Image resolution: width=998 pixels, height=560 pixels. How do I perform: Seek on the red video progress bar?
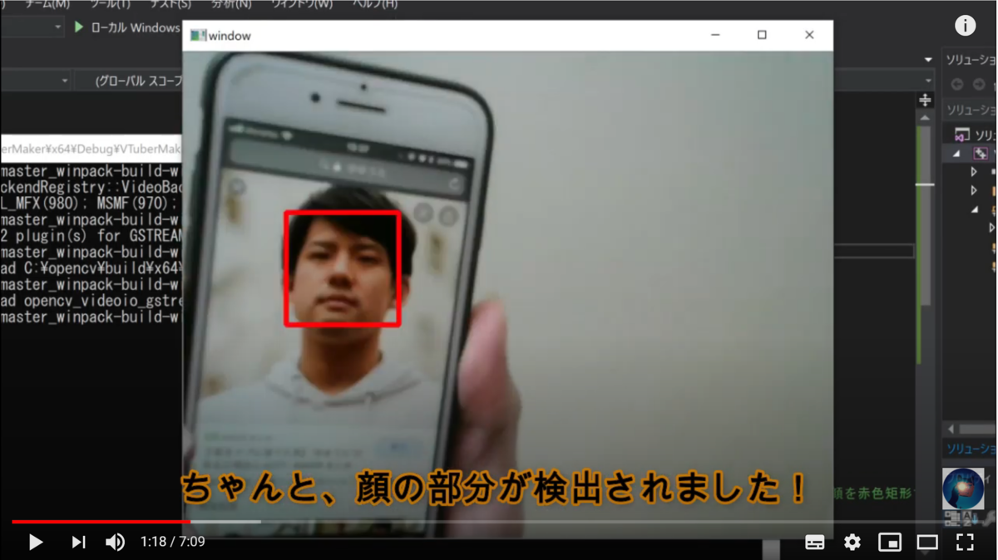[x=101, y=522]
